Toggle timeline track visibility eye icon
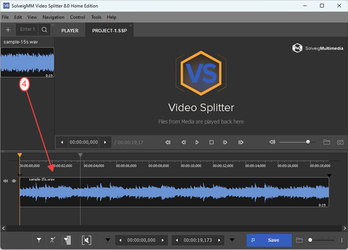Image resolution: width=348 pixels, height=250 pixels. pyautogui.click(x=14, y=181)
